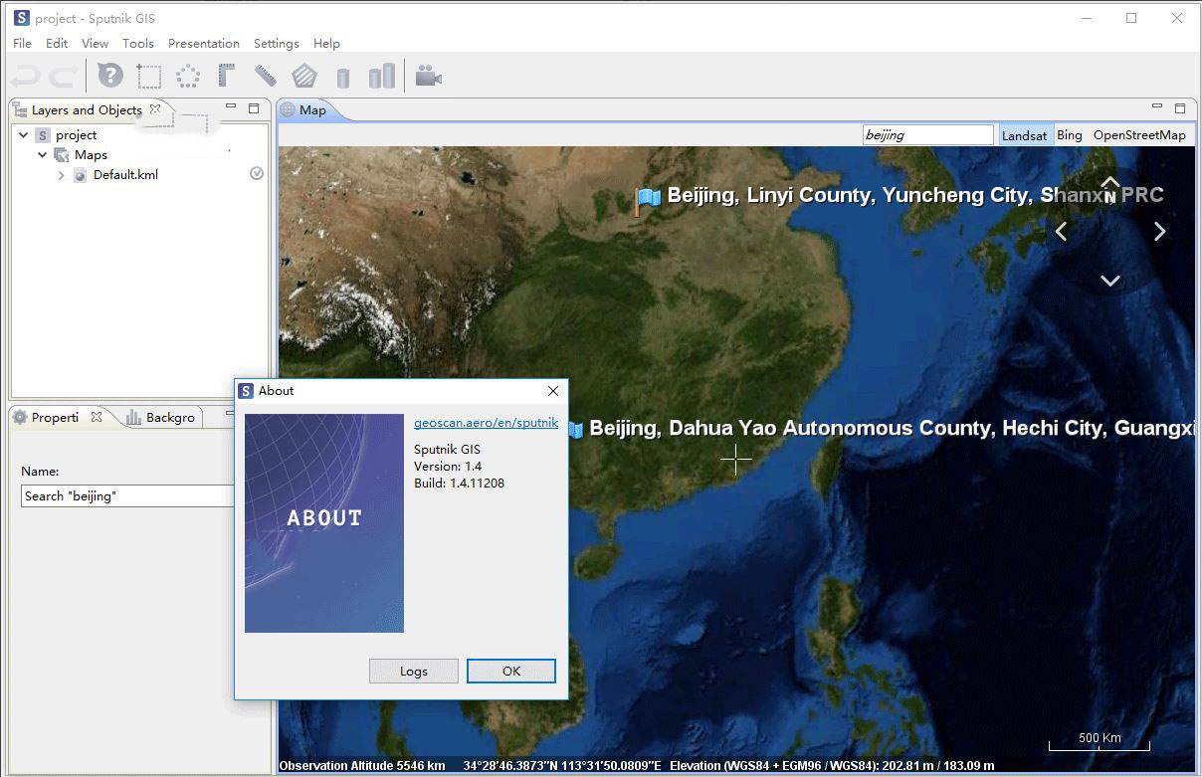1202x777 pixels.
Task: Minimize the Map view panel
Action: click(x=1157, y=106)
